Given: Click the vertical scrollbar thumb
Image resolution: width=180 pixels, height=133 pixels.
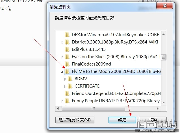Looking at the screenshot, I should click(x=164, y=57).
